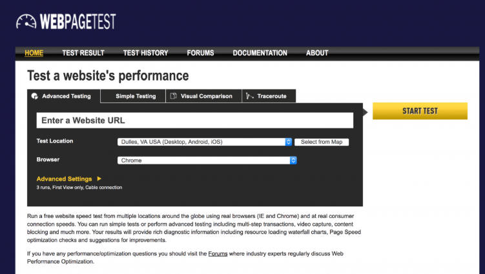Open the FORUMS navigation item
The height and width of the screenshot is (274, 485).
[200, 53]
